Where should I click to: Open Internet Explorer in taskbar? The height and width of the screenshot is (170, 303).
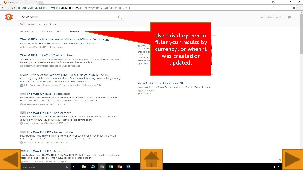(x=93, y=167)
